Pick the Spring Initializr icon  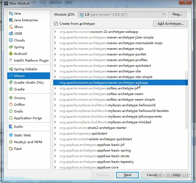11,69
